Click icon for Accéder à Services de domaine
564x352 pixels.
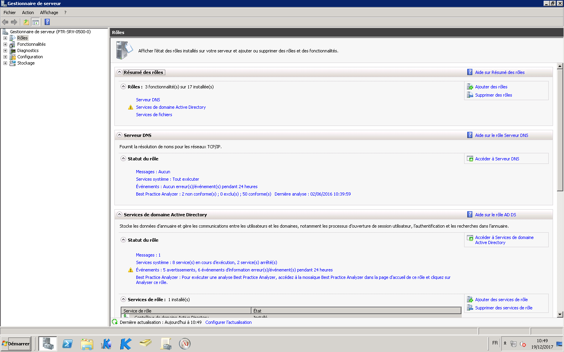click(x=470, y=238)
